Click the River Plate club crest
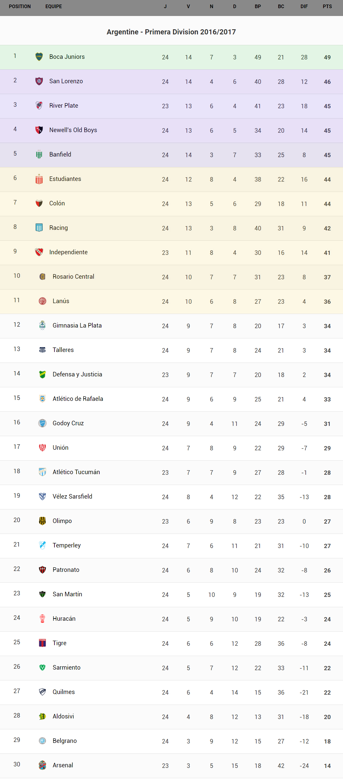The height and width of the screenshot is (783, 343). 39,106
